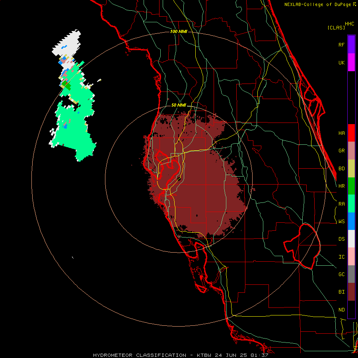Click the BD yellow legend swatch

pos(351,168)
